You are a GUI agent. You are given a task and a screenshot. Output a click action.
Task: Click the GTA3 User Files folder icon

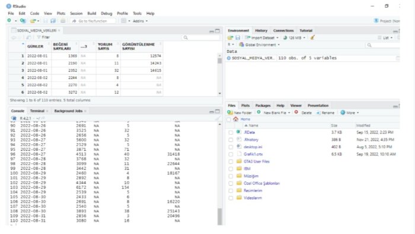pos(239,161)
